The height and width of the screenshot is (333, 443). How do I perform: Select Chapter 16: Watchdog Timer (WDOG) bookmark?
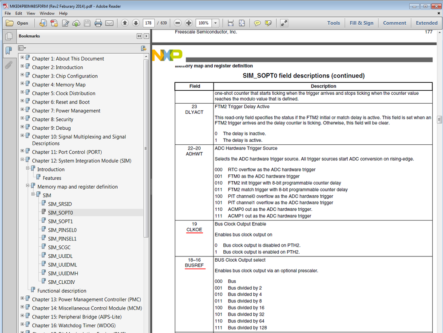tap(74, 325)
